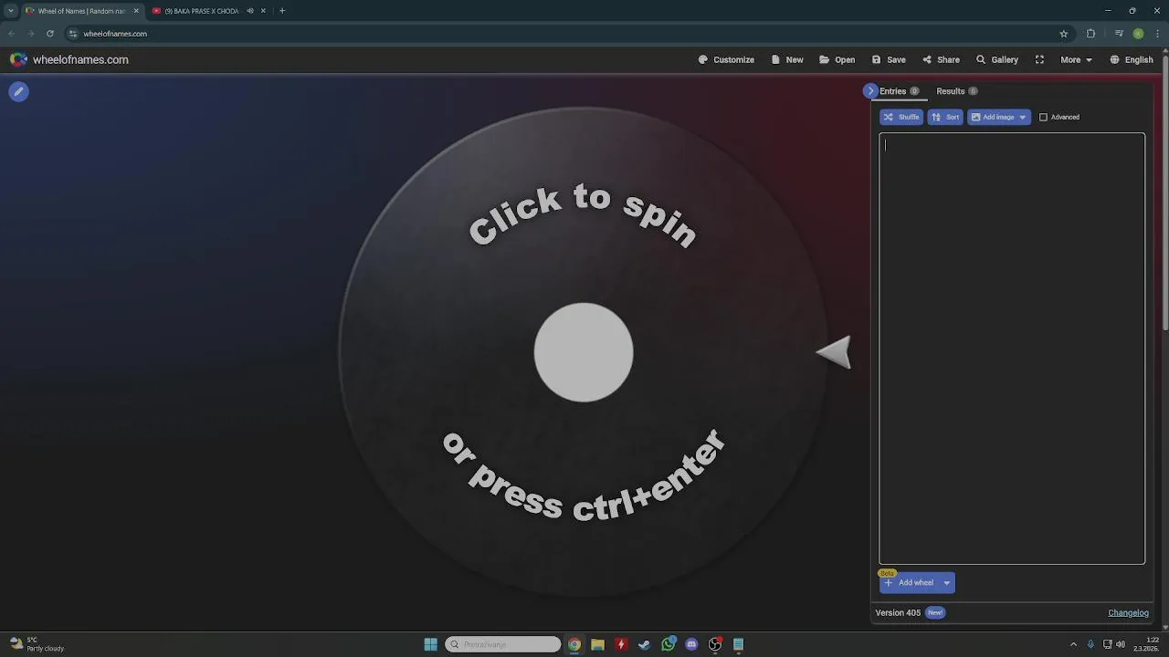Open the clock and date in taskbar
1169x657 pixels.
point(1146,644)
